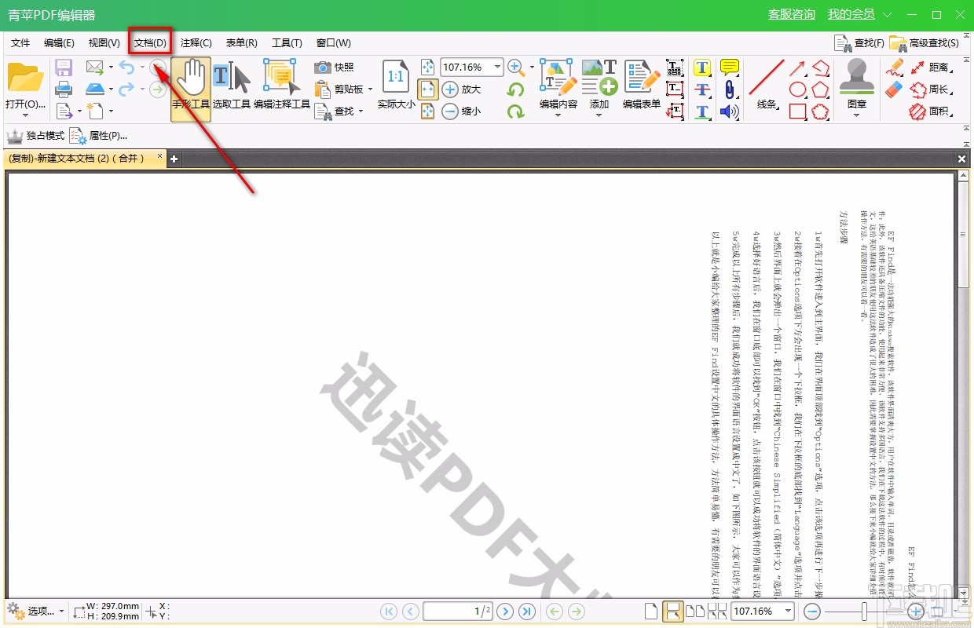Screen dimensions: 974x628
Task: Select the sound annotation speaker tool
Action: pos(729,112)
